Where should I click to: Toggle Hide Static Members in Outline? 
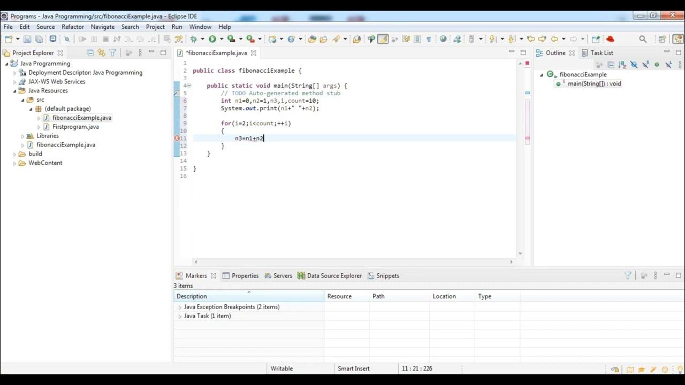point(645,65)
